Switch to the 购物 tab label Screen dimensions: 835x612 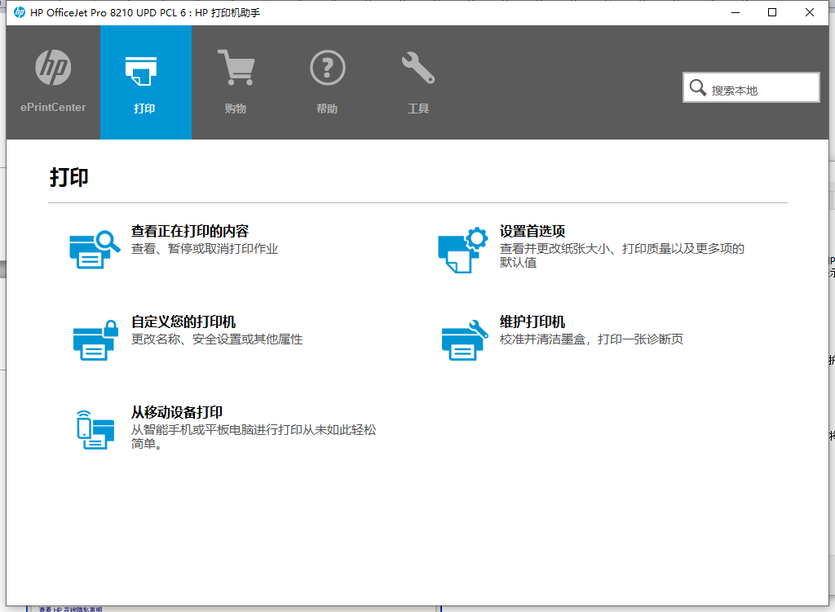[x=236, y=109]
